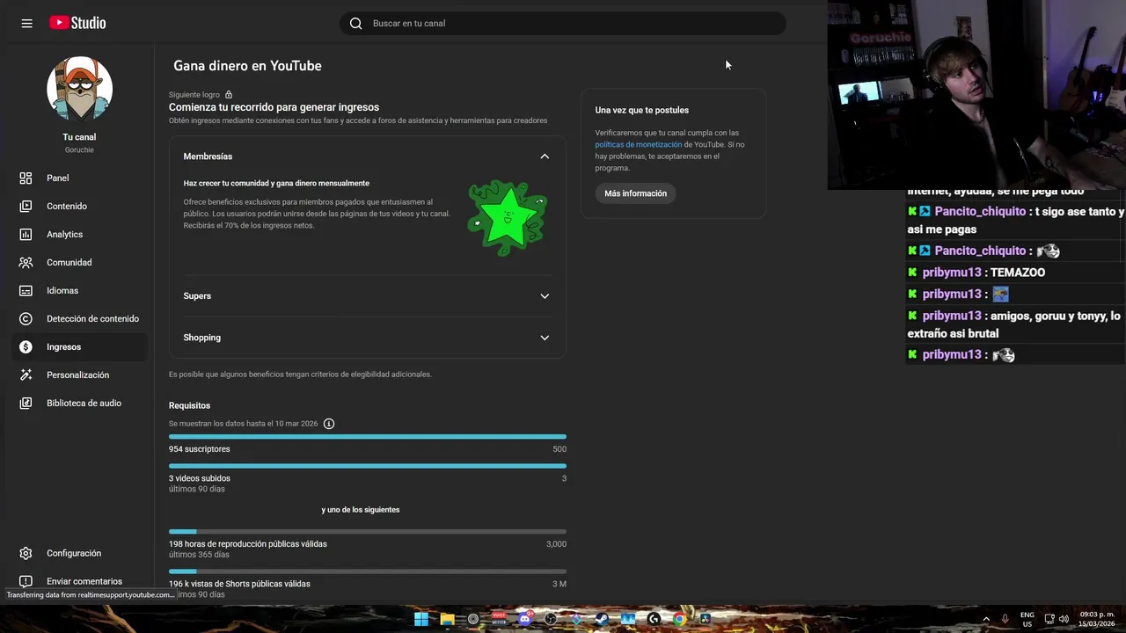Open Discord from the taskbar

click(525, 619)
